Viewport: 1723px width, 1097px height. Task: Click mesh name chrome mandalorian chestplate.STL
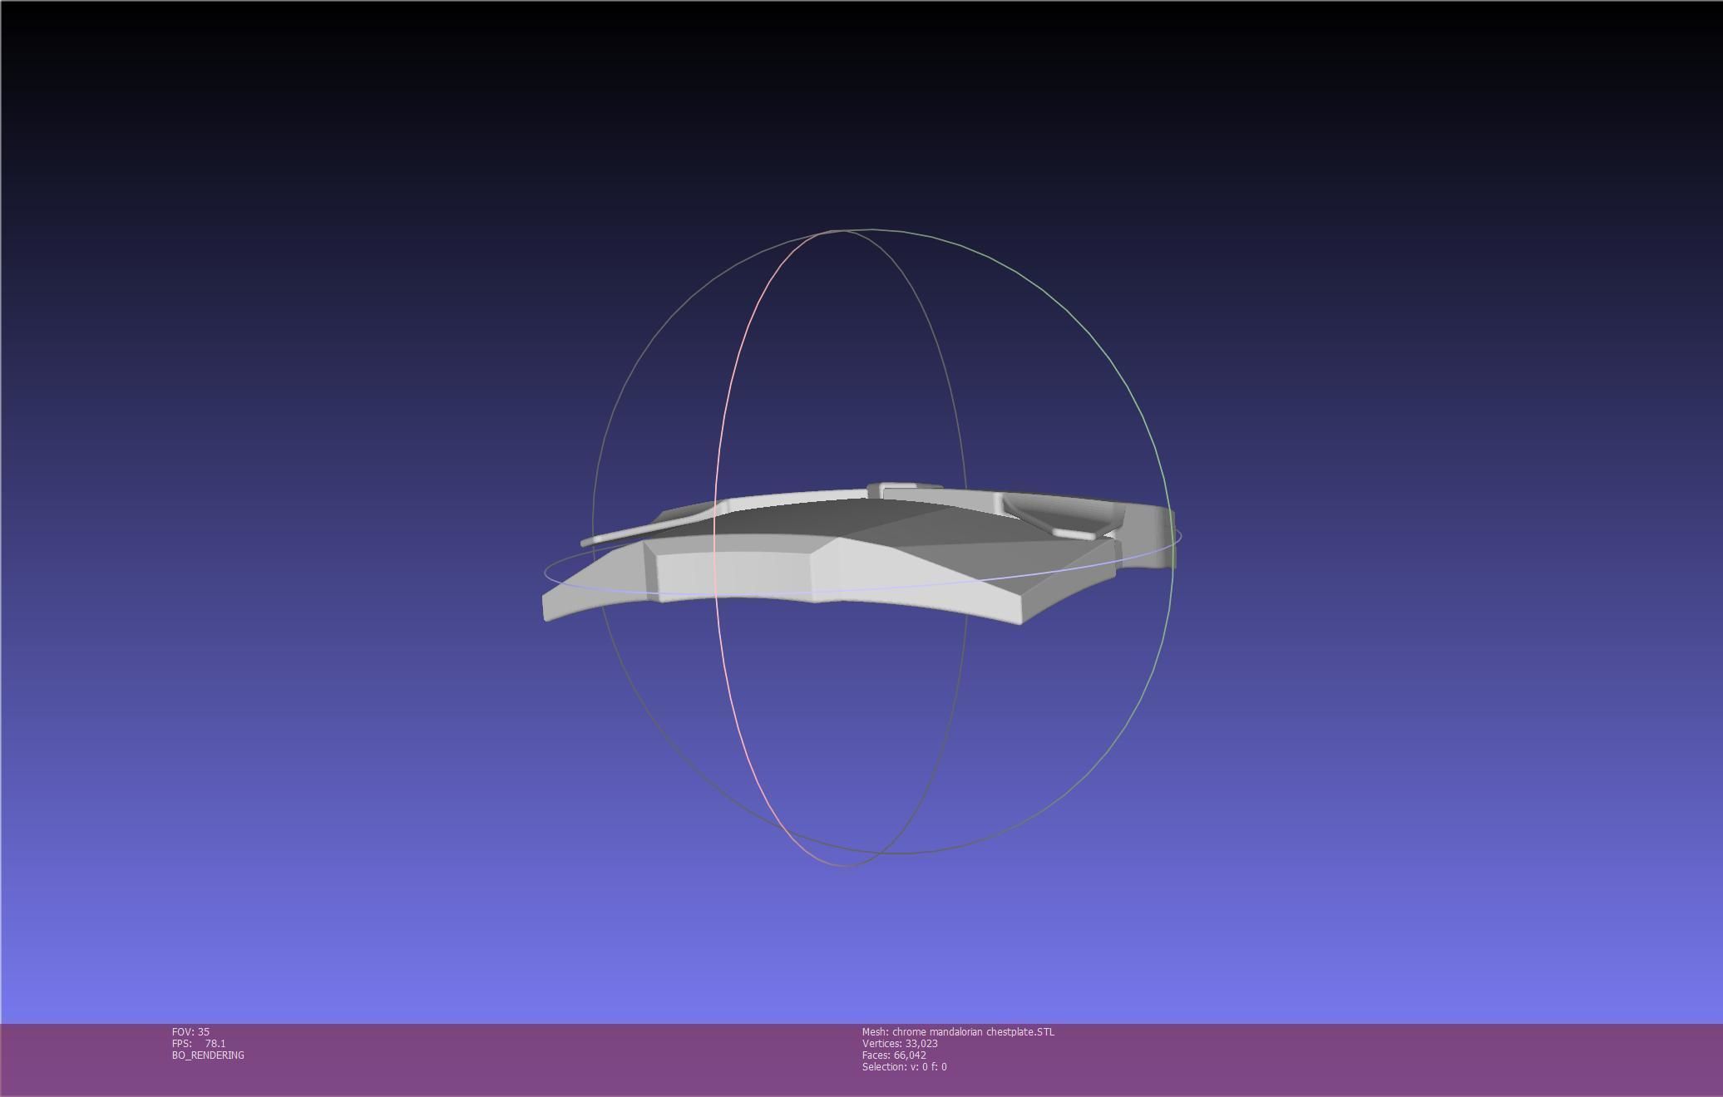point(958,1032)
